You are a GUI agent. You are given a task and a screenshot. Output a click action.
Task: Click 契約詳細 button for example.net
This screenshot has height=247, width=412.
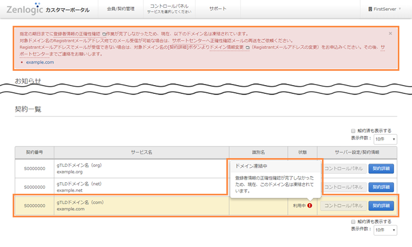[x=381, y=187]
